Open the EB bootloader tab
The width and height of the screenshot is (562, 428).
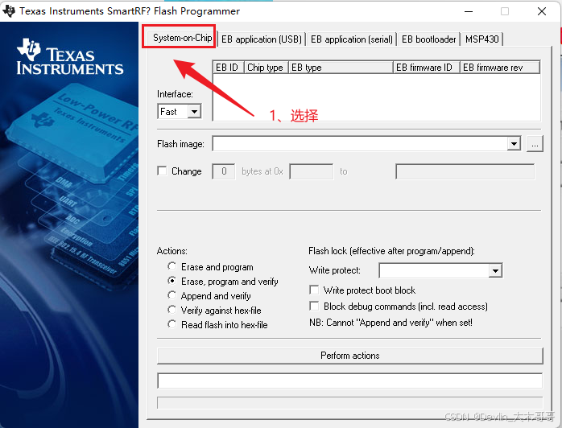[x=428, y=39]
